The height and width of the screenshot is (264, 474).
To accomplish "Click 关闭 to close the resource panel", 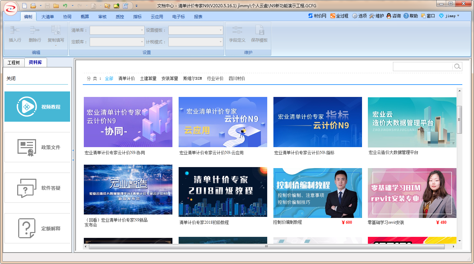I will (11, 78).
